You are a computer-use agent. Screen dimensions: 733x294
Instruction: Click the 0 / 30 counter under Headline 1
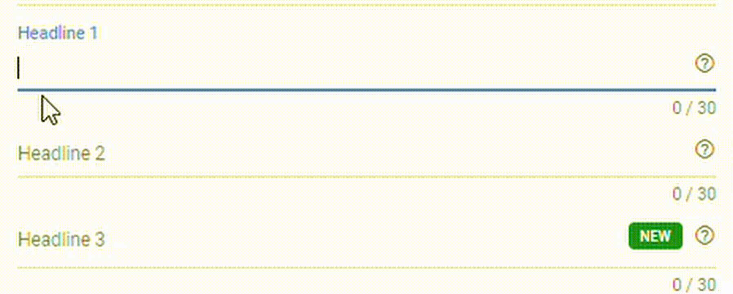pos(694,108)
